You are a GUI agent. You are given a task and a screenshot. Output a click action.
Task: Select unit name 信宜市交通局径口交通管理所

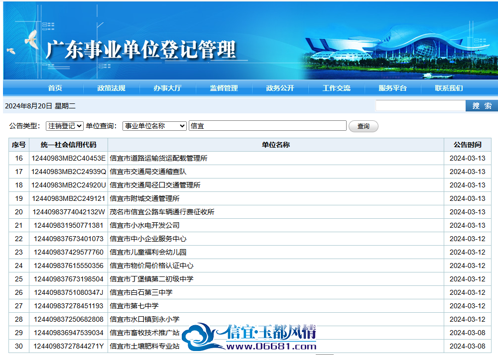click(155, 185)
